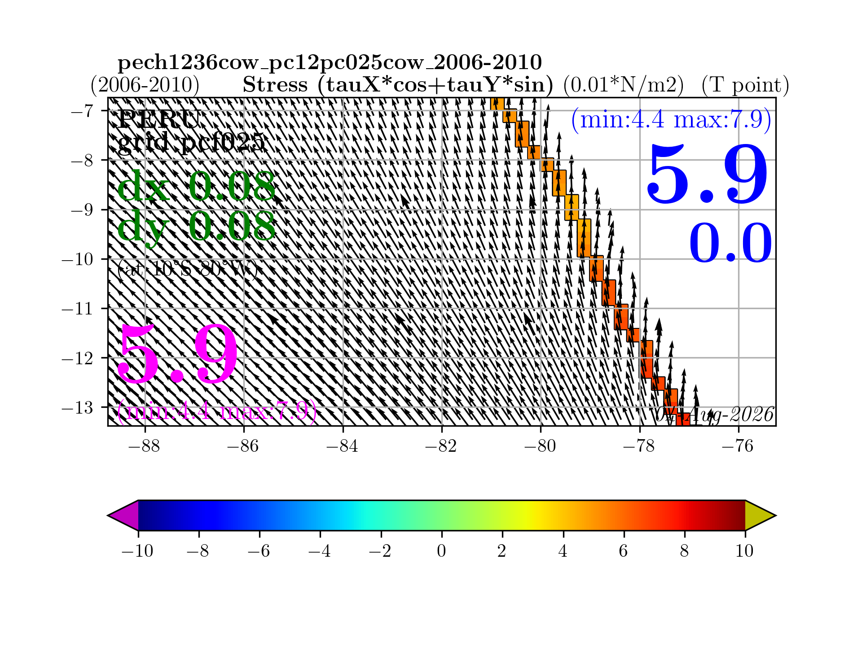Viewport: 862px width, 646px height.
Task: Click the colorbar tick label −2
Action: [x=380, y=551]
